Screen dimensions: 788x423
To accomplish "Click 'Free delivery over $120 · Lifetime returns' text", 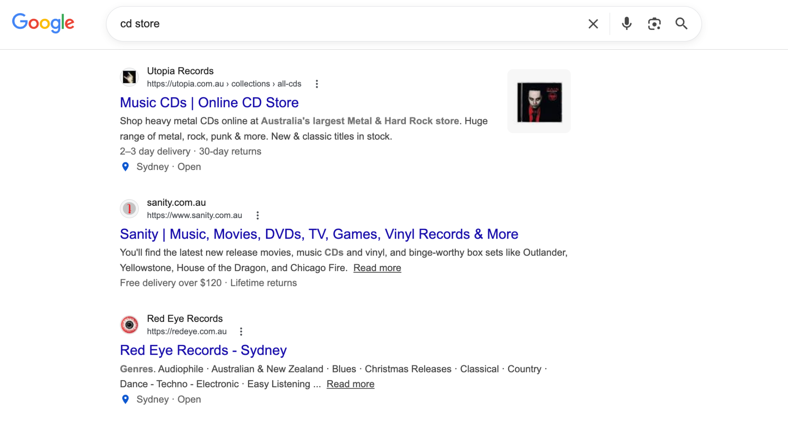I will 208,283.
